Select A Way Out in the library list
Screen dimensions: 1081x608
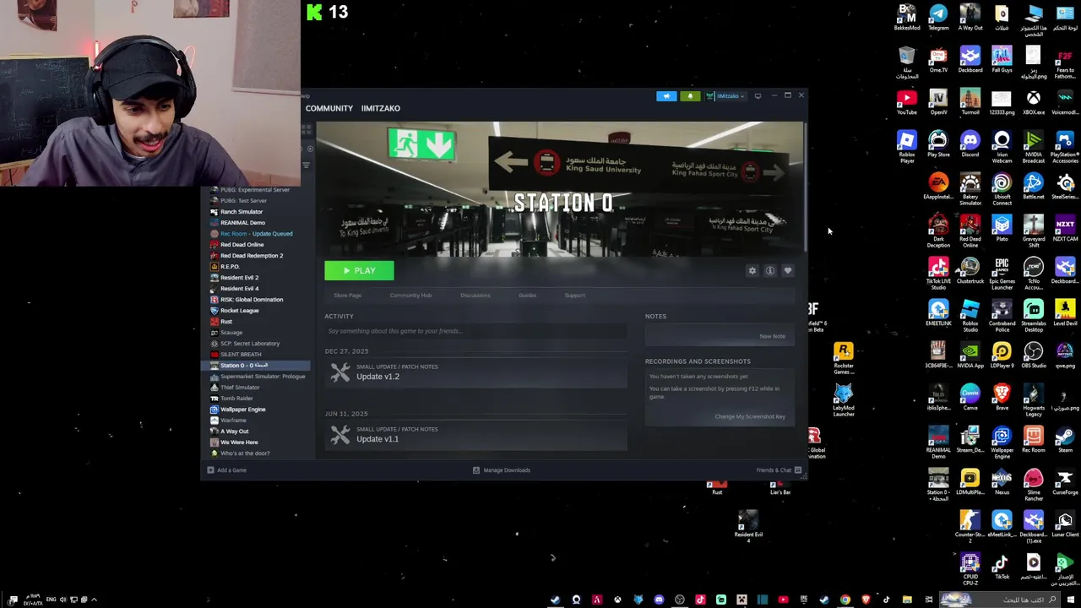pos(234,432)
